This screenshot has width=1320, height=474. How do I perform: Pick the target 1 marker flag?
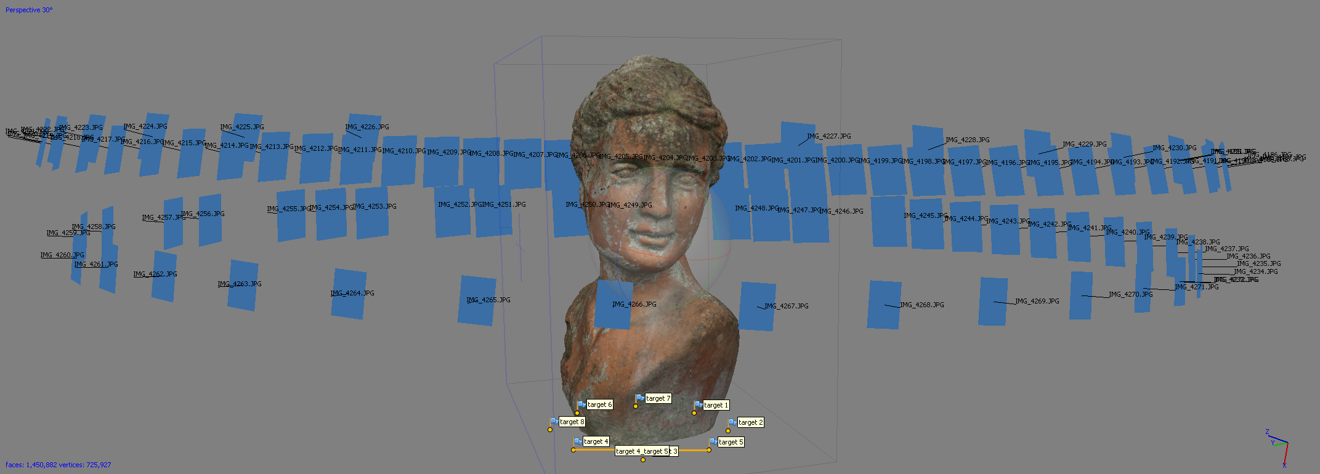698,405
